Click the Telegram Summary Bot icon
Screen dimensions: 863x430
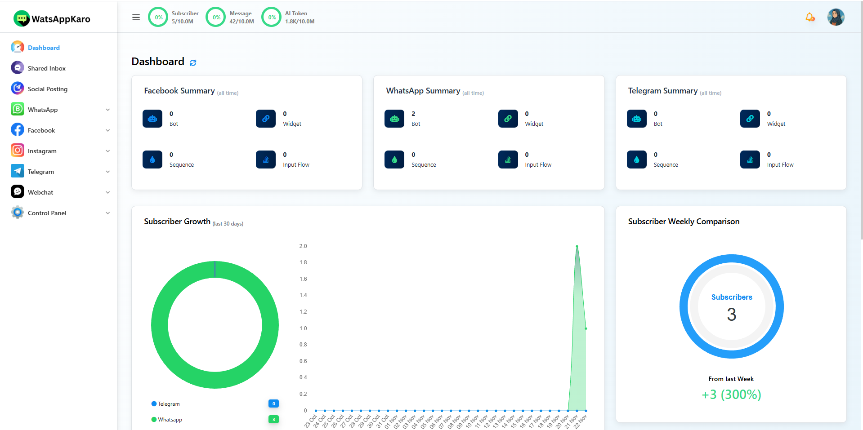(x=637, y=119)
